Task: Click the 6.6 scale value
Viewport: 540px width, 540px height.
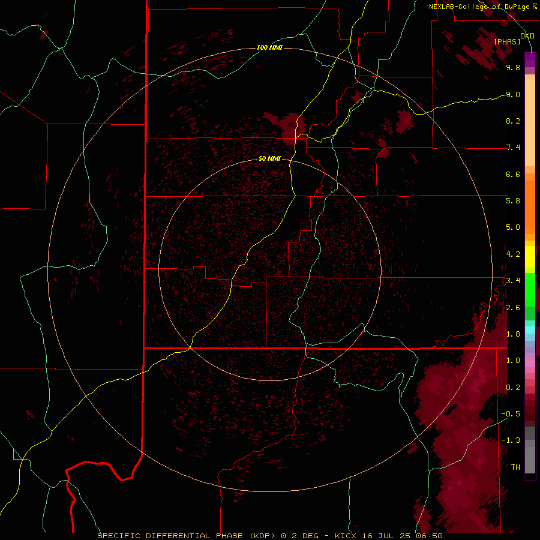Action: (x=513, y=174)
